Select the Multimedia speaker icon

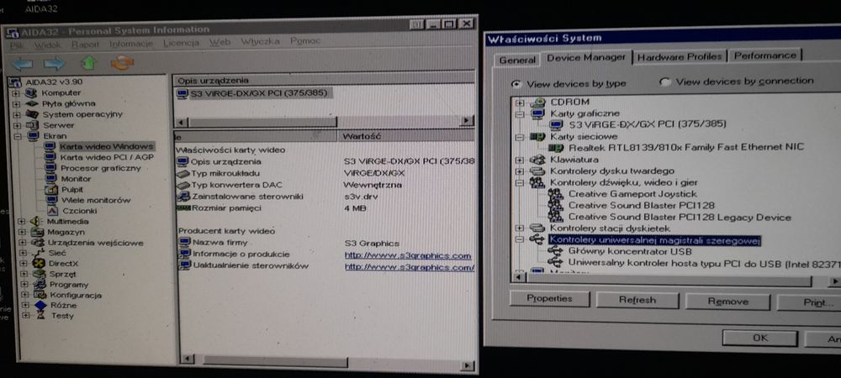tap(36, 221)
